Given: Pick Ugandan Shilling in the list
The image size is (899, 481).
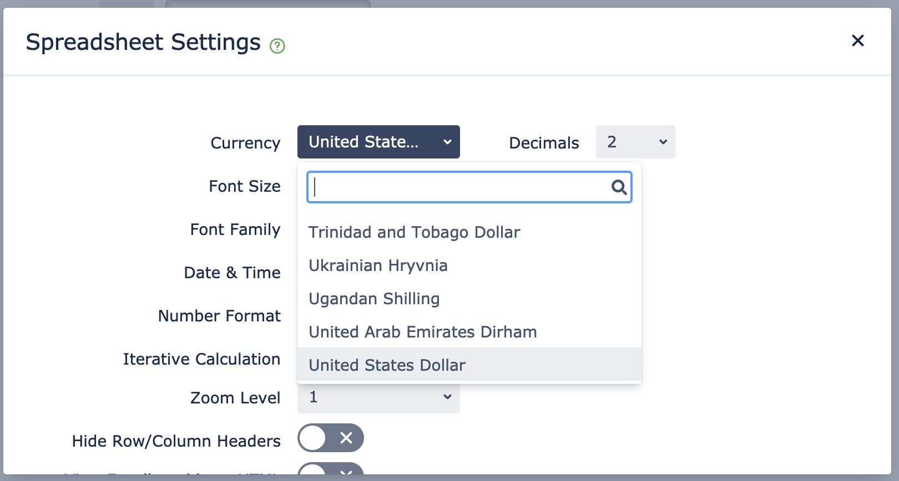Looking at the screenshot, I should click(374, 299).
